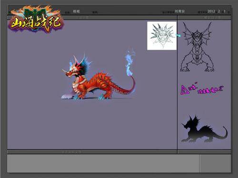Click the year 2012 in the header
Image resolution: width=238 pixels, height=178 pixels.
tap(211, 11)
